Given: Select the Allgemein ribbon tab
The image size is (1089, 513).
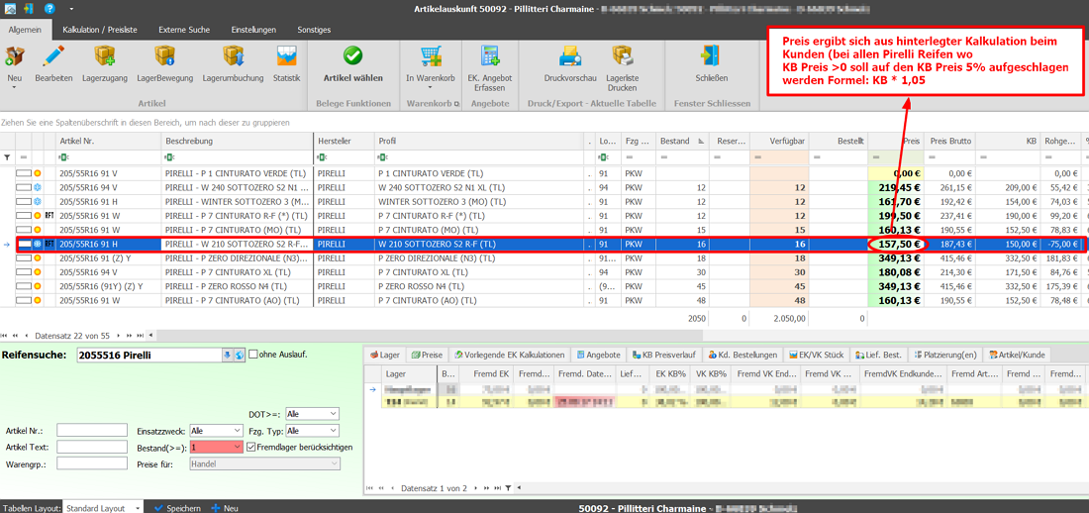Looking at the screenshot, I should click(26, 30).
